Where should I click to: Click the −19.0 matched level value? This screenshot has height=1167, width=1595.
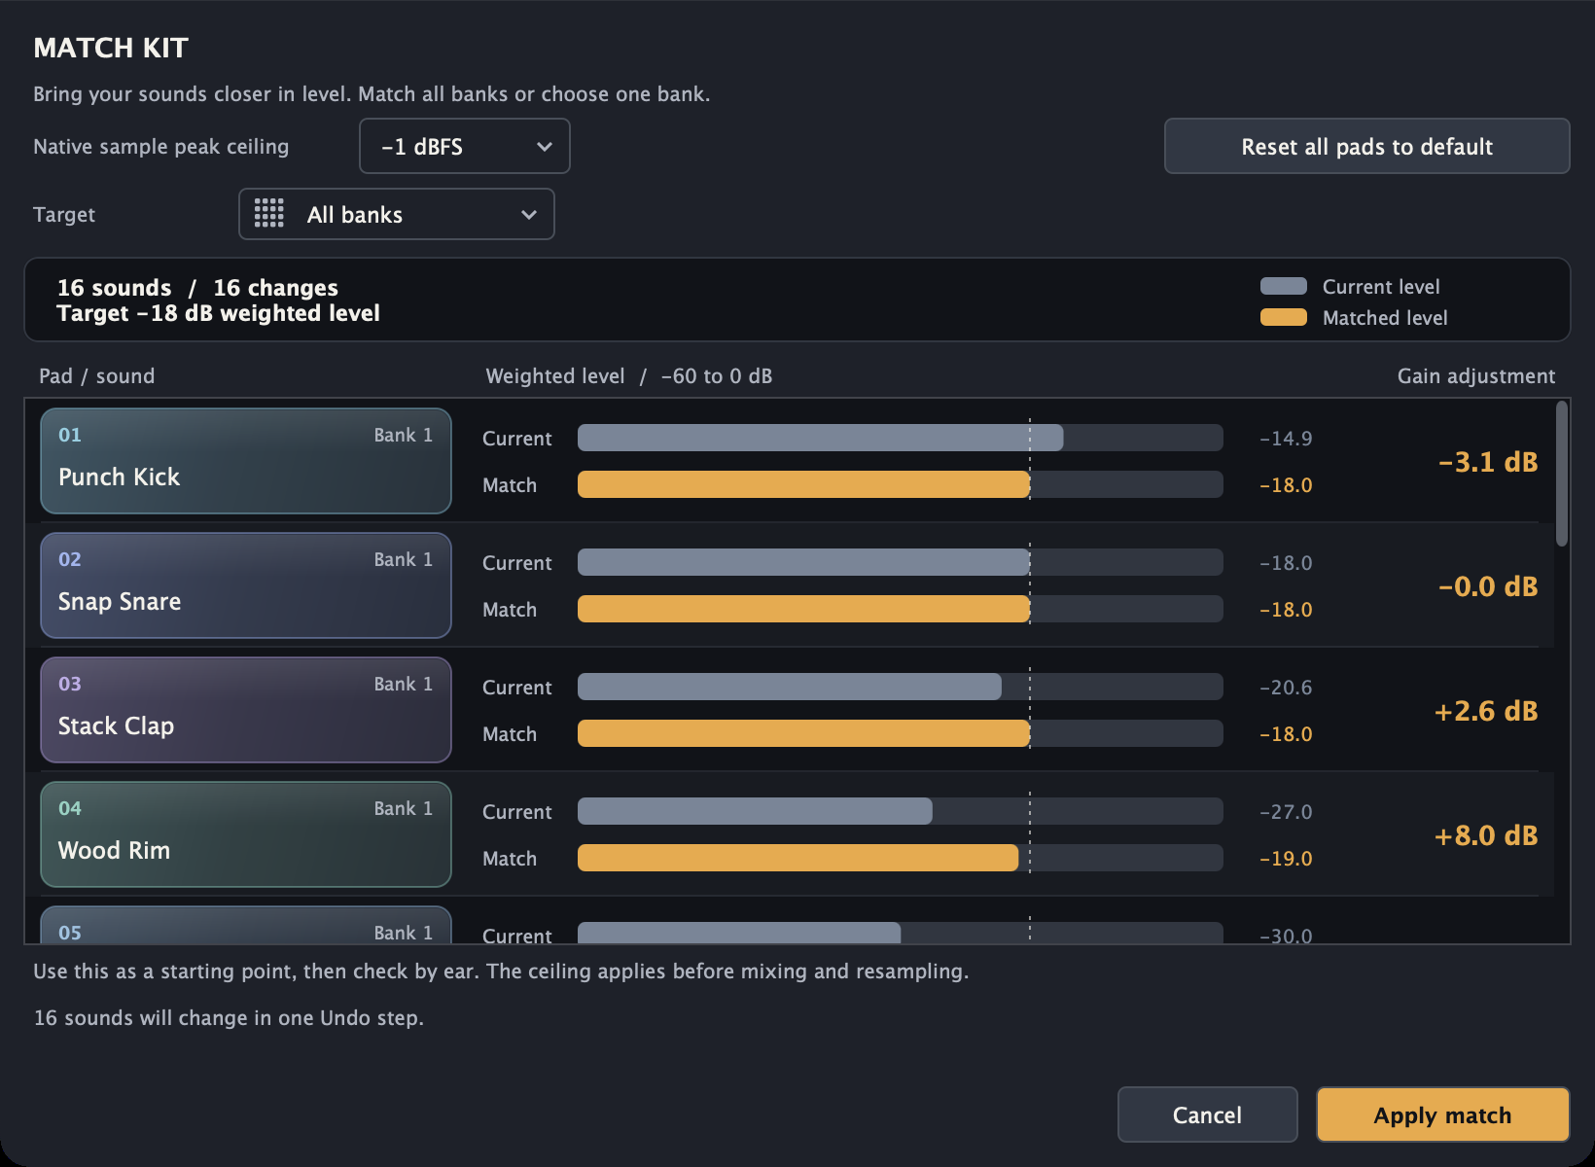pos(1286,859)
